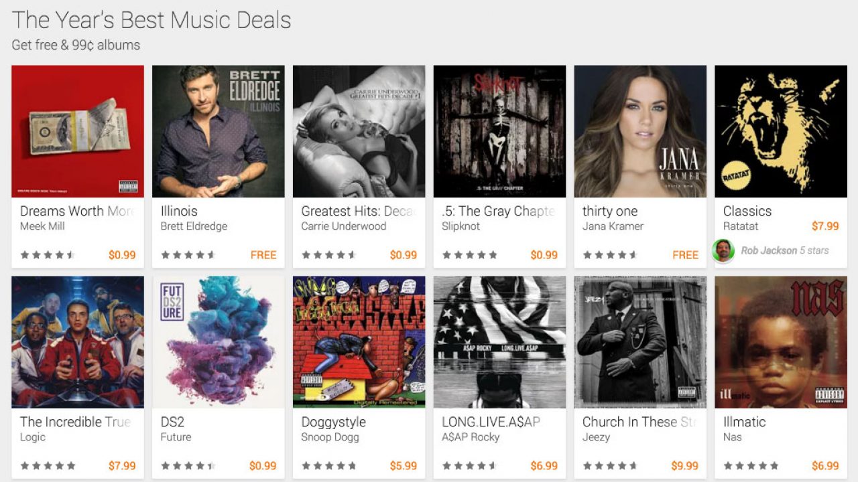Open Rob Jackson's profile avatar
This screenshot has height=482, width=858.
(x=723, y=251)
